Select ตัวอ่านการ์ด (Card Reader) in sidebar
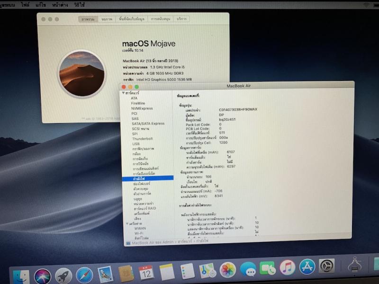This screenshot has width=379, height=284. (143, 194)
